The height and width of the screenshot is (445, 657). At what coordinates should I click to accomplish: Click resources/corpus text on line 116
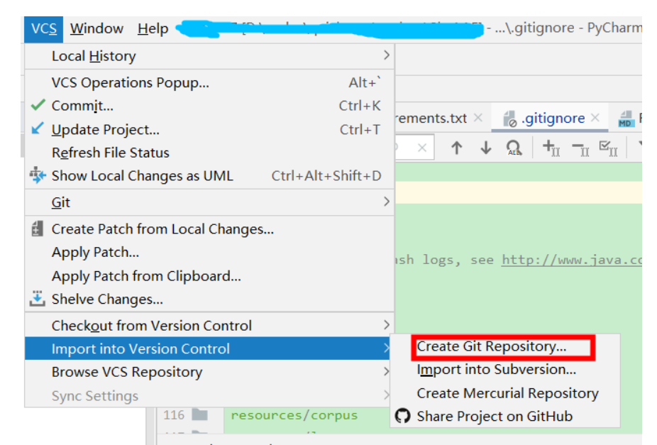pyautogui.click(x=294, y=415)
